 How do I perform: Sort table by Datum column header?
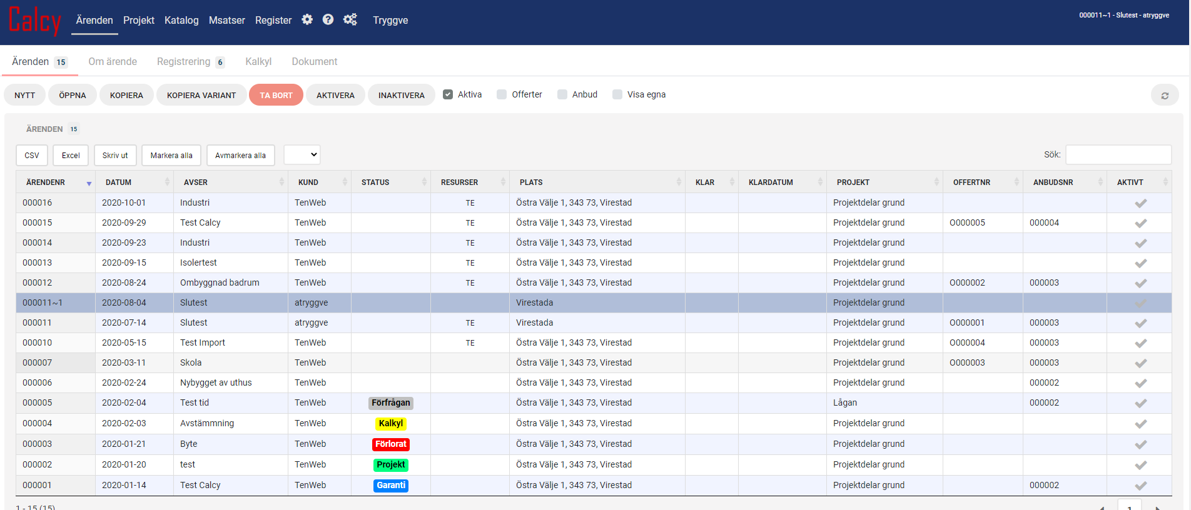click(x=119, y=182)
